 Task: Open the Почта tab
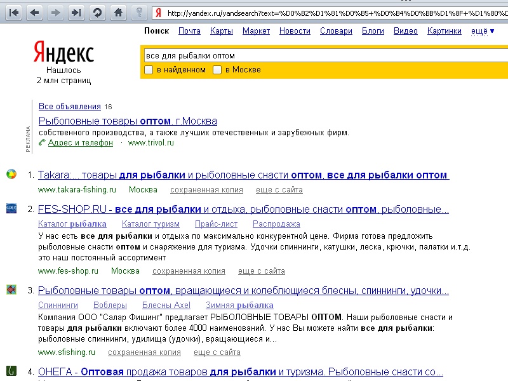coord(189,31)
